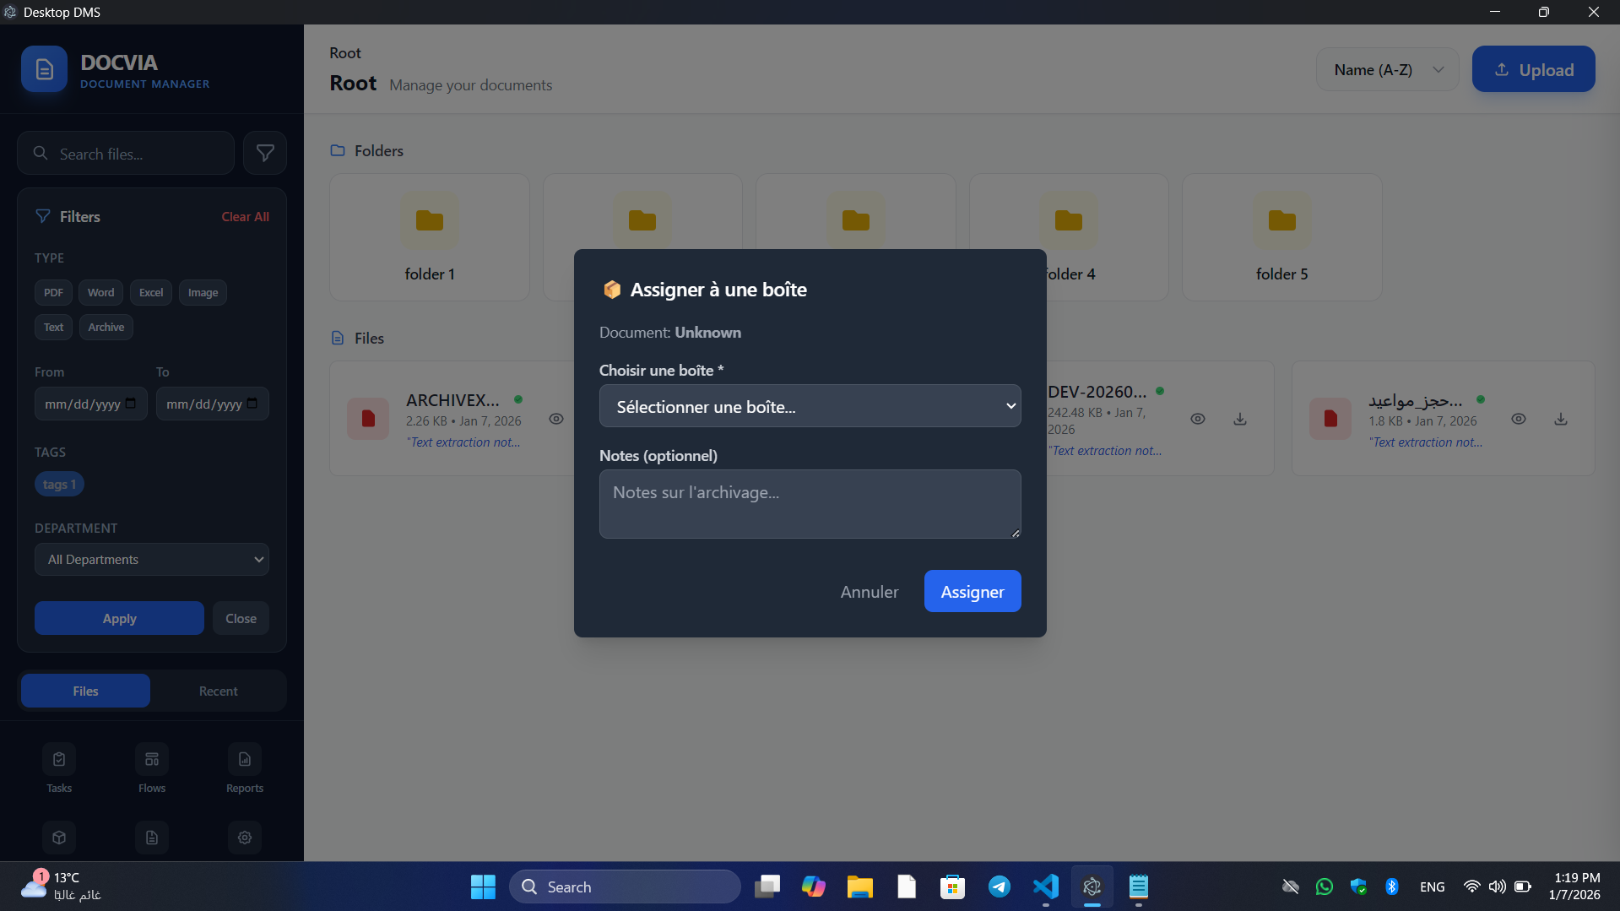1620x911 pixels.
Task: Click the WhatsApp tray icon
Action: pyautogui.click(x=1325, y=887)
